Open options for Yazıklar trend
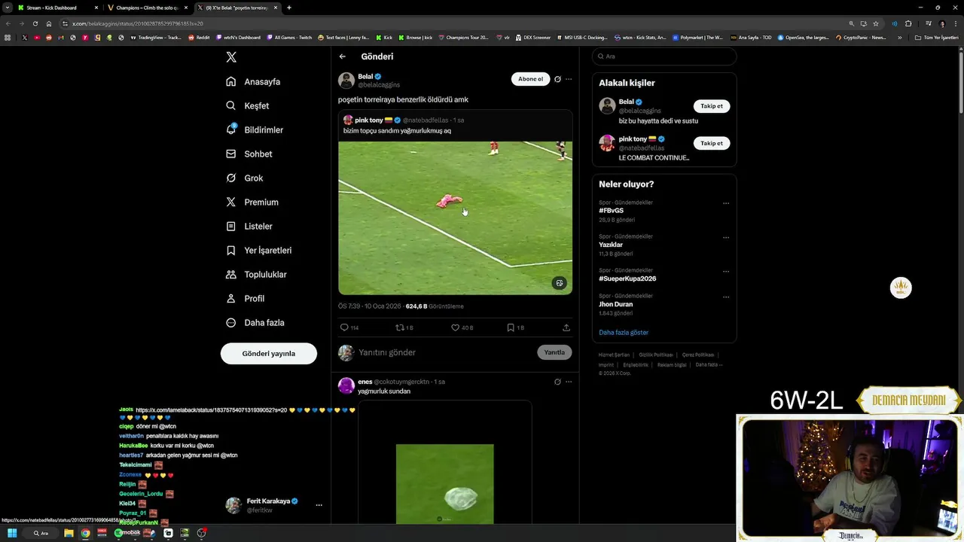964x542 pixels. [726, 237]
